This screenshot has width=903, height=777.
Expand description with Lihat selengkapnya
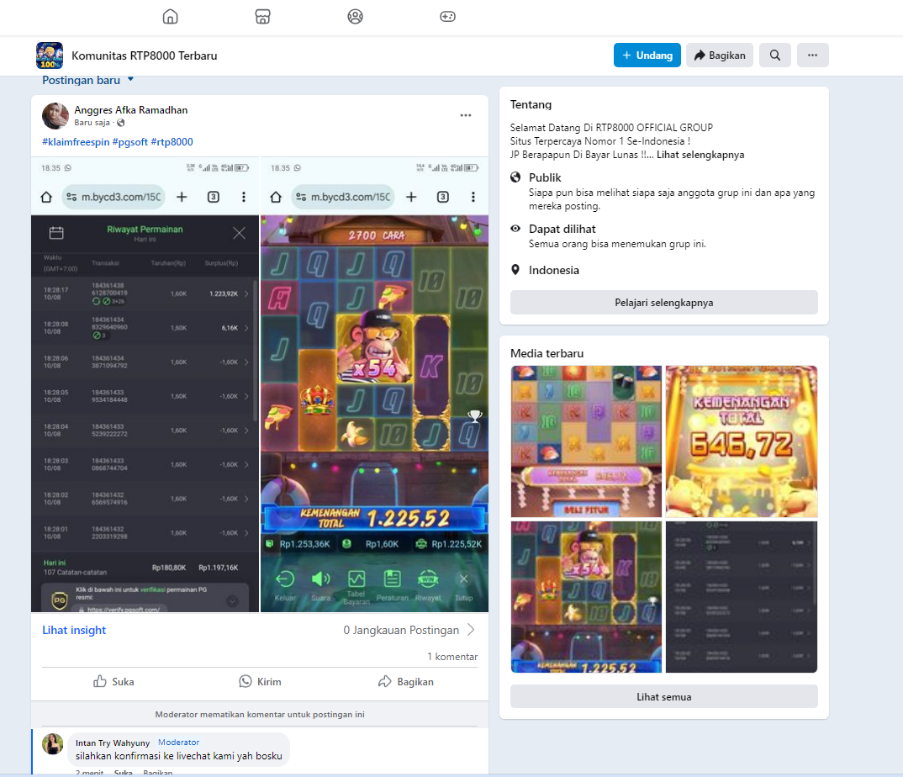(700, 155)
